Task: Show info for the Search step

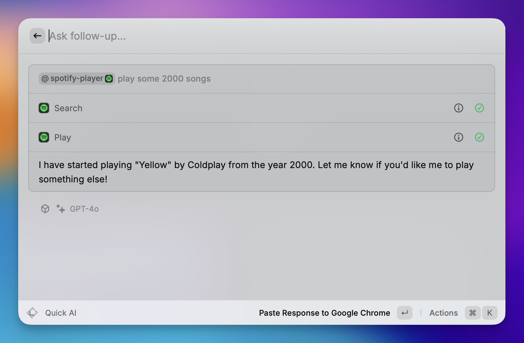Action: [x=458, y=108]
